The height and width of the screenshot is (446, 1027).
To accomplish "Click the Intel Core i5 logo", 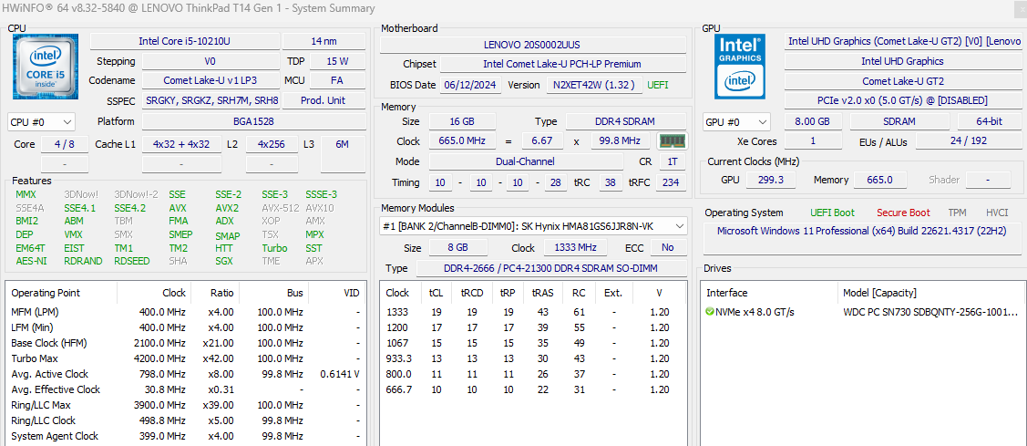I will click(46, 66).
